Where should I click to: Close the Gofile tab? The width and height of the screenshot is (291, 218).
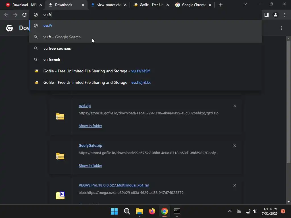click(x=168, y=5)
